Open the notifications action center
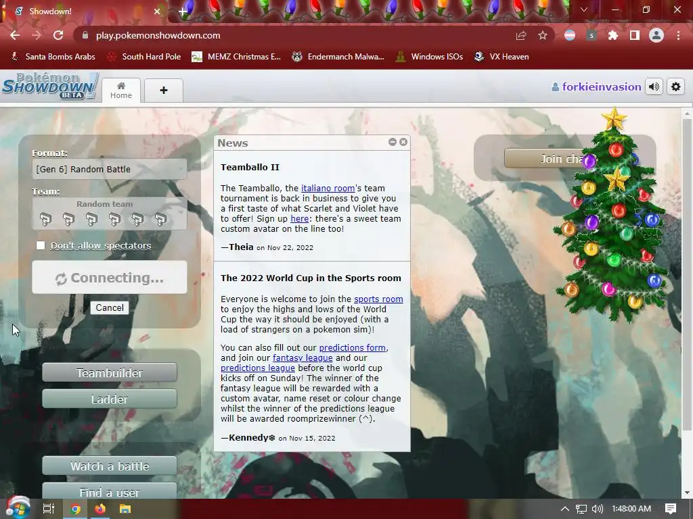Screen dimensions: 693x519 (671, 509)
